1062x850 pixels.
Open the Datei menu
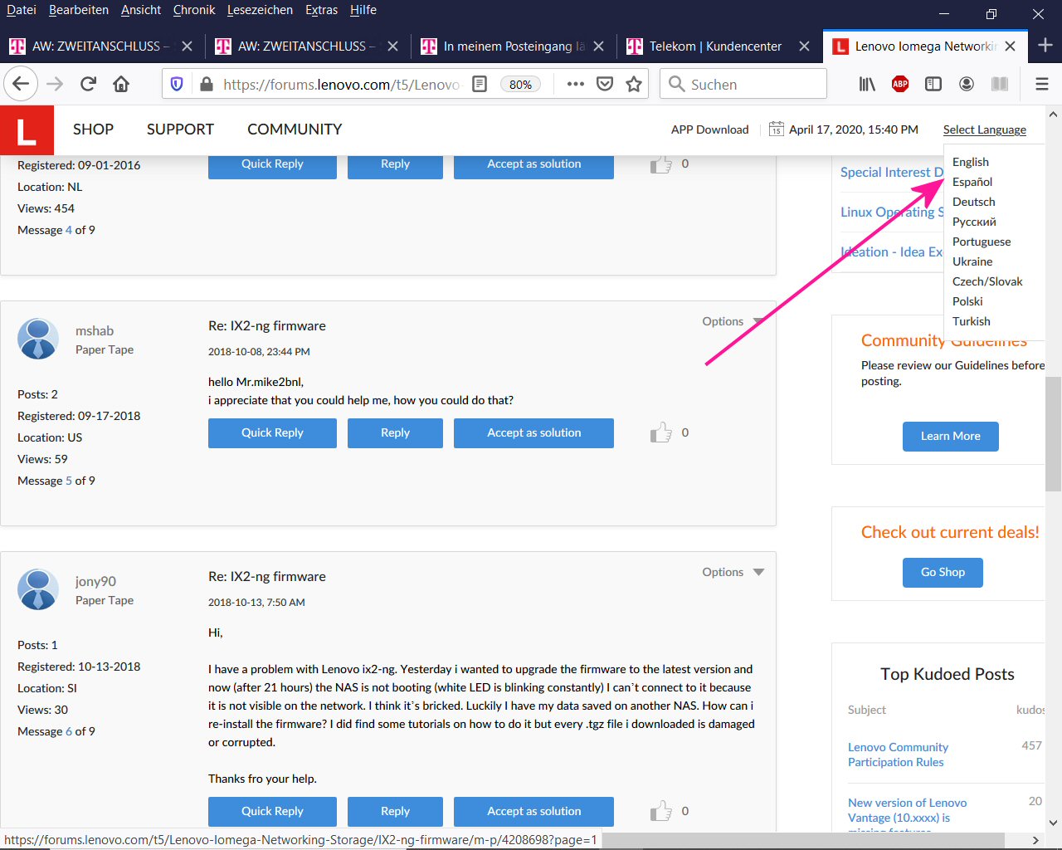point(22,10)
